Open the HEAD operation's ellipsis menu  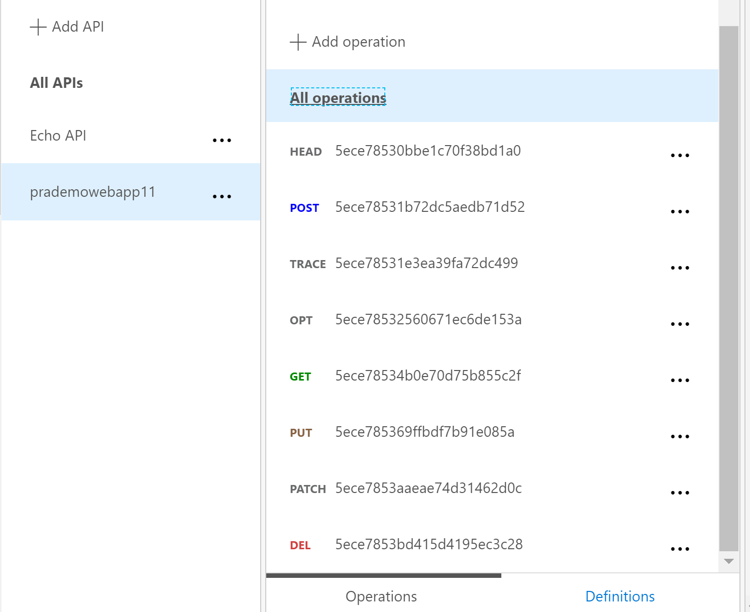pos(680,155)
